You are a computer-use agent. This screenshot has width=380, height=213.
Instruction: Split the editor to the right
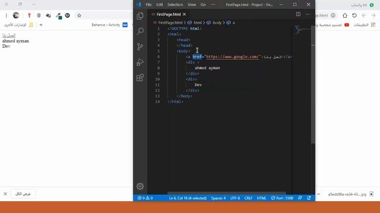click(298, 14)
